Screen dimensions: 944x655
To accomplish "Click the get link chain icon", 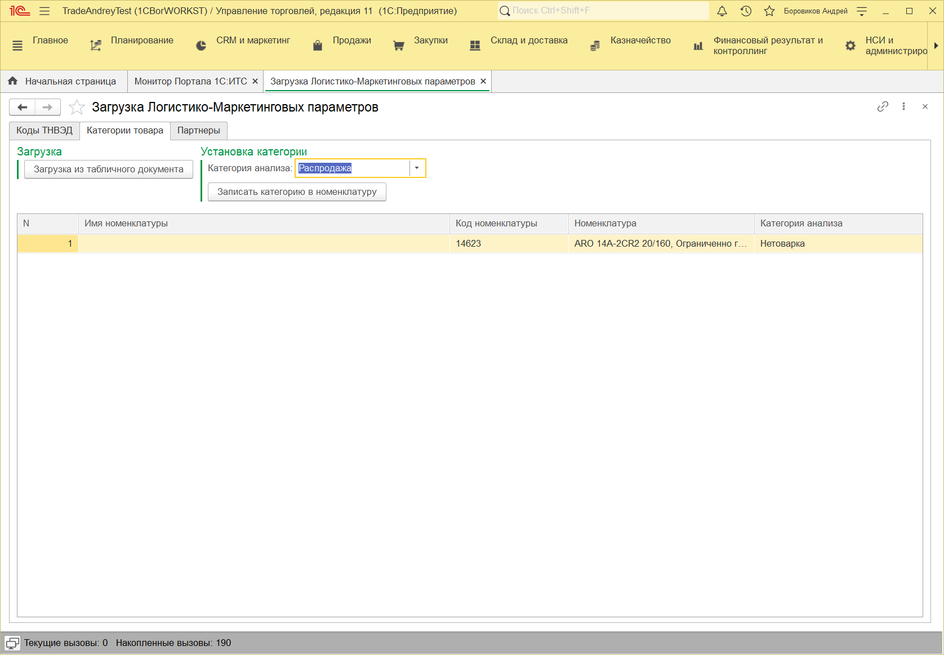I will pyautogui.click(x=883, y=106).
